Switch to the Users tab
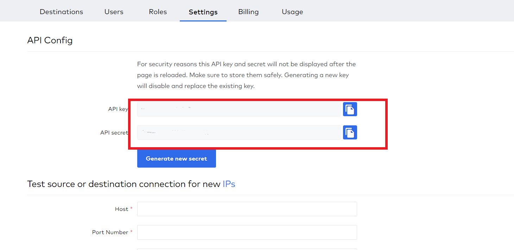The width and height of the screenshot is (514, 250). pos(114,12)
